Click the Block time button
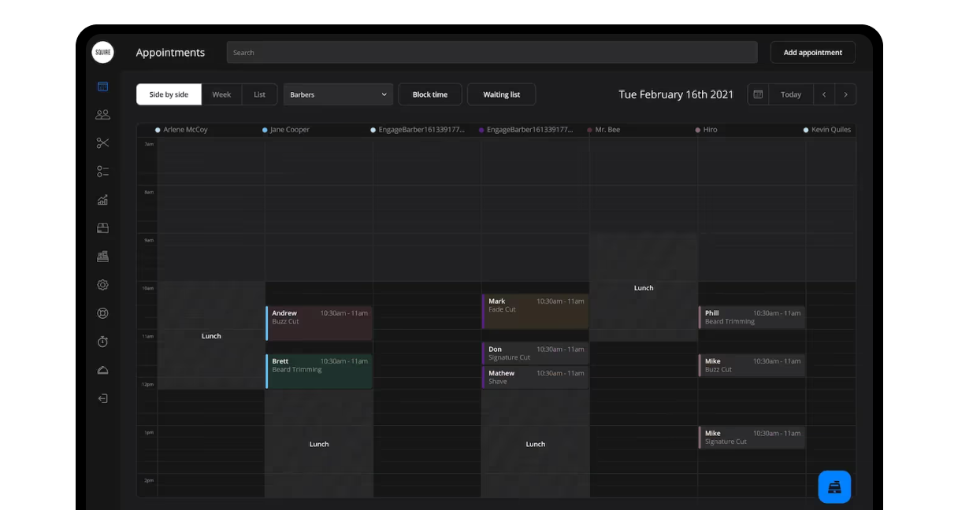This screenshot has height=510, width=958. [430, 94]
